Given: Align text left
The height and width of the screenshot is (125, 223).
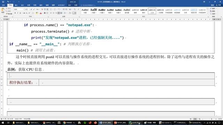Looking at the screenshot, I should coord(51,13).
